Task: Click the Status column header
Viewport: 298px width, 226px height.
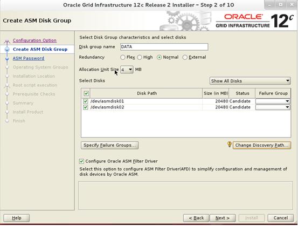Action: tap(242, 93)
